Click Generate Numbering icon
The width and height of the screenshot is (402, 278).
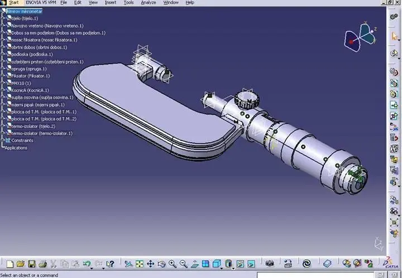click(x=394, y=149)
